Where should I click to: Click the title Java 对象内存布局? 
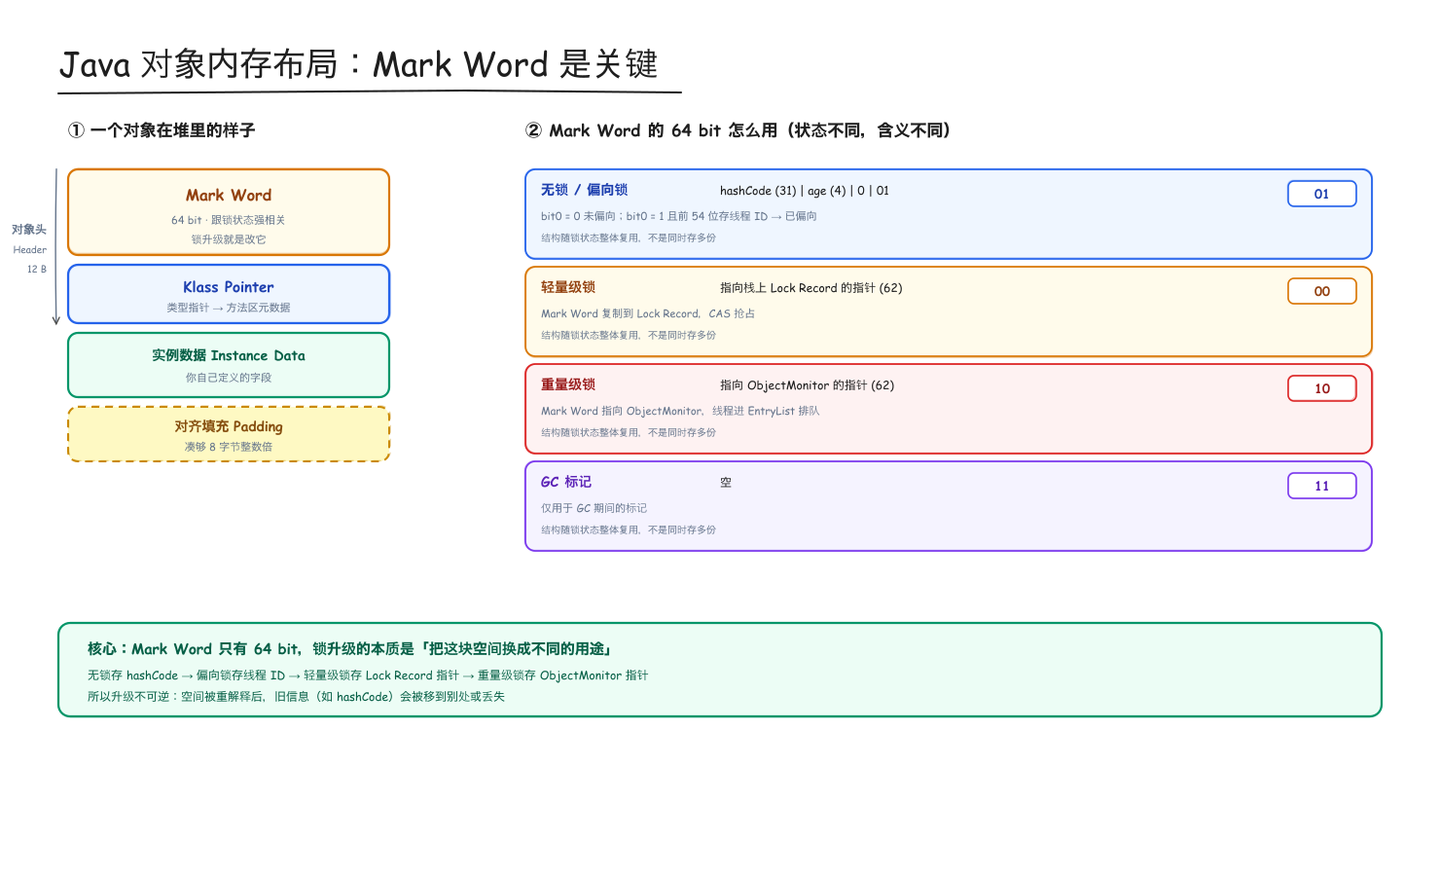pyautogui.click(x=198, y=64)
